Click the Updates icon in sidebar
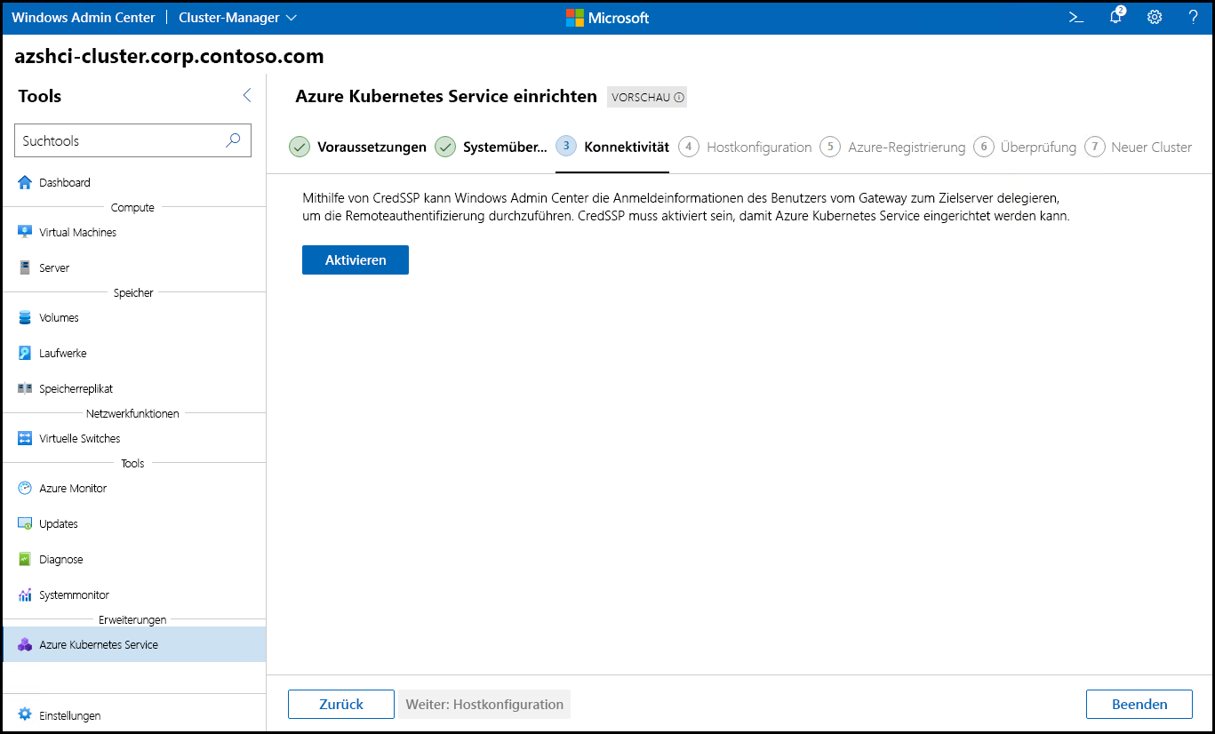Image resolution: width=1215 pixels, height=734 pixels. pyautogui.click(x=25, y=523)
